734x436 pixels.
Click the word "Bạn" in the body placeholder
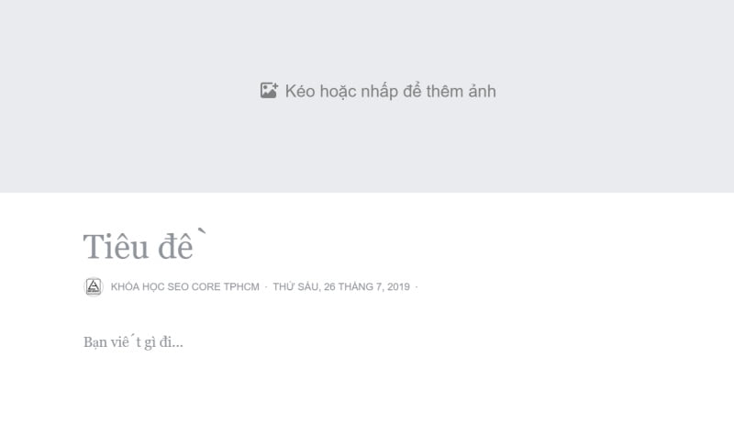point(95,342)
